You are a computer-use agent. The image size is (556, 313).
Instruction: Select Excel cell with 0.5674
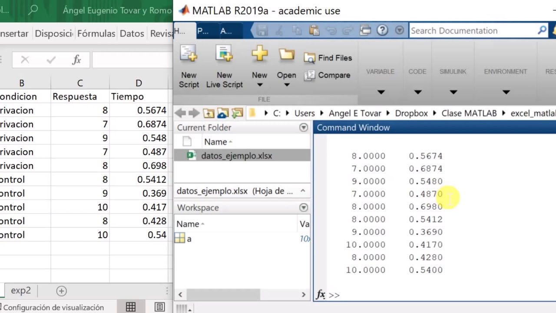pyautogui.click(x=139, y=110)
